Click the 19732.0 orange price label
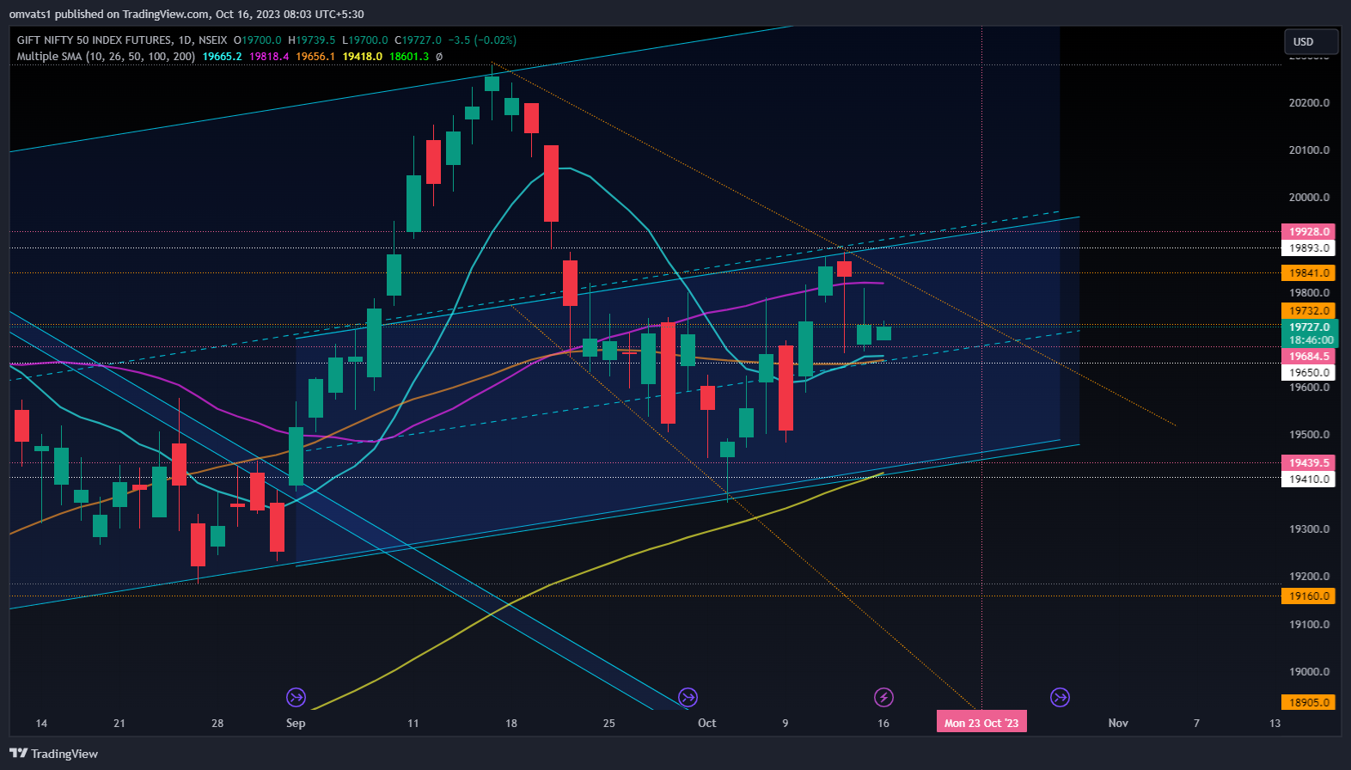Image resolution: width=1351 pixels, height=770 pixels. pos(1308,311)
